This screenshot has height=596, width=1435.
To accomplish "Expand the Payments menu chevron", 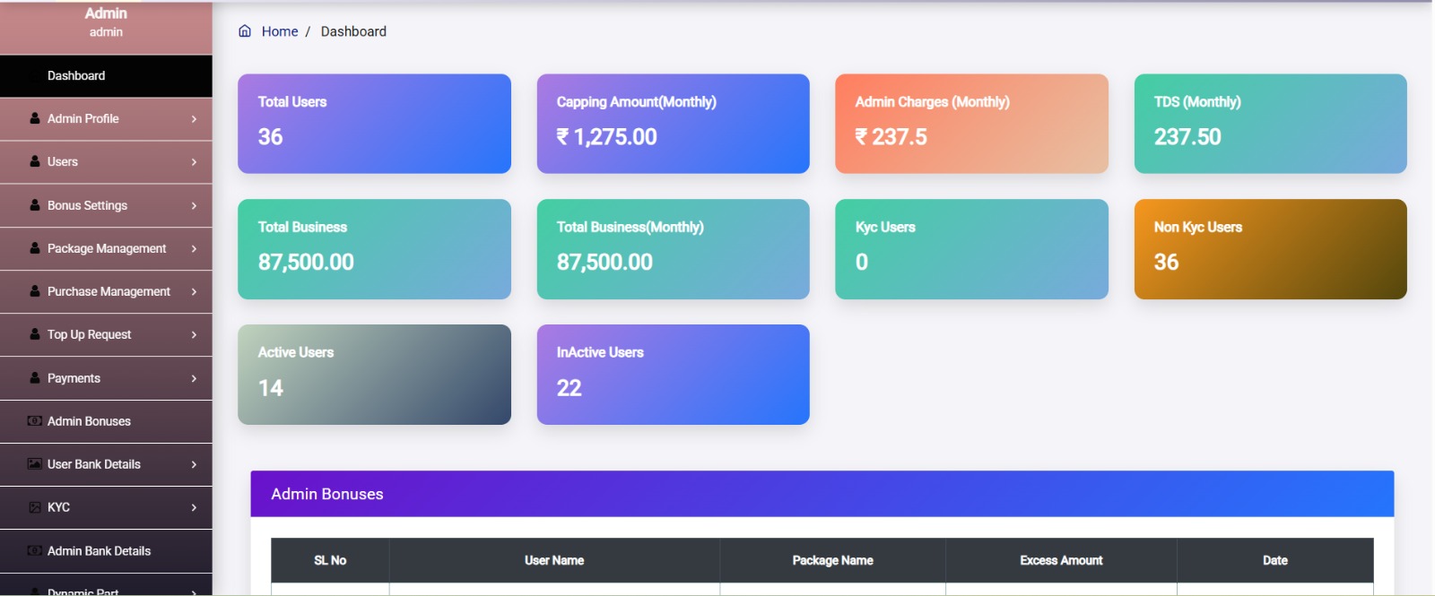I will click(194, 378).
